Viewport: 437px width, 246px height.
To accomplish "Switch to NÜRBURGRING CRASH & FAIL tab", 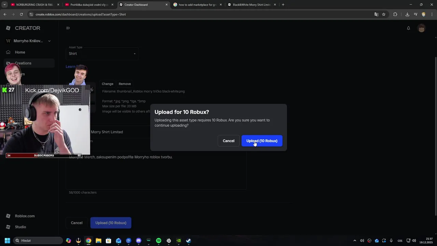I will click(35, 5).
